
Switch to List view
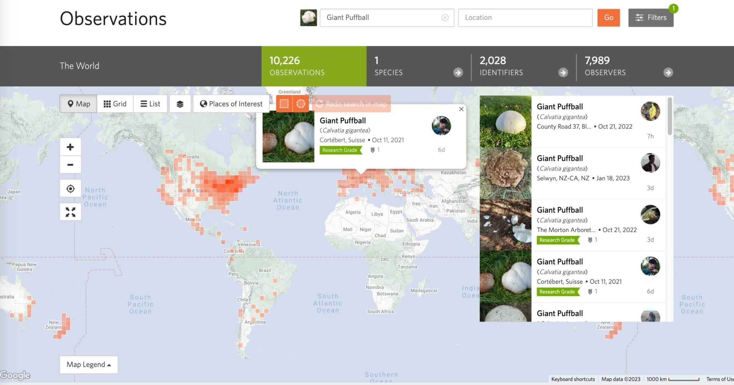(x=150, y=104)
